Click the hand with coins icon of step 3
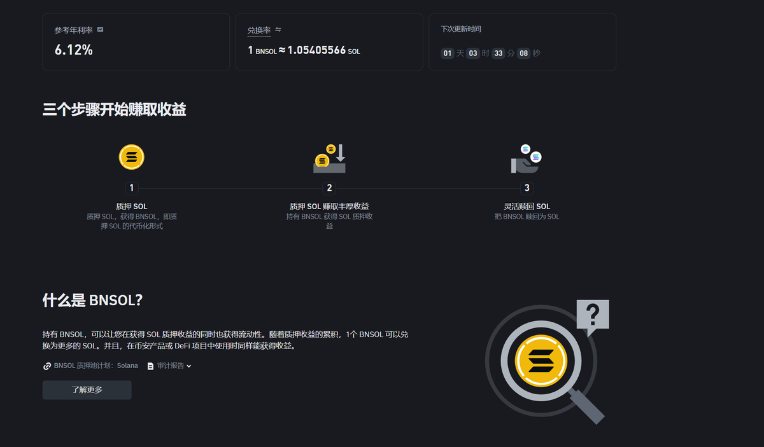The height and width of the screenshot is (447, 764). click(x=526, y=158)
